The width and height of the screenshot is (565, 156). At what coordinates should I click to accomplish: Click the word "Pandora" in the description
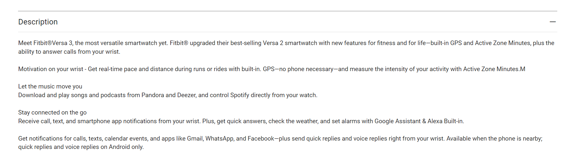point(153,95)
